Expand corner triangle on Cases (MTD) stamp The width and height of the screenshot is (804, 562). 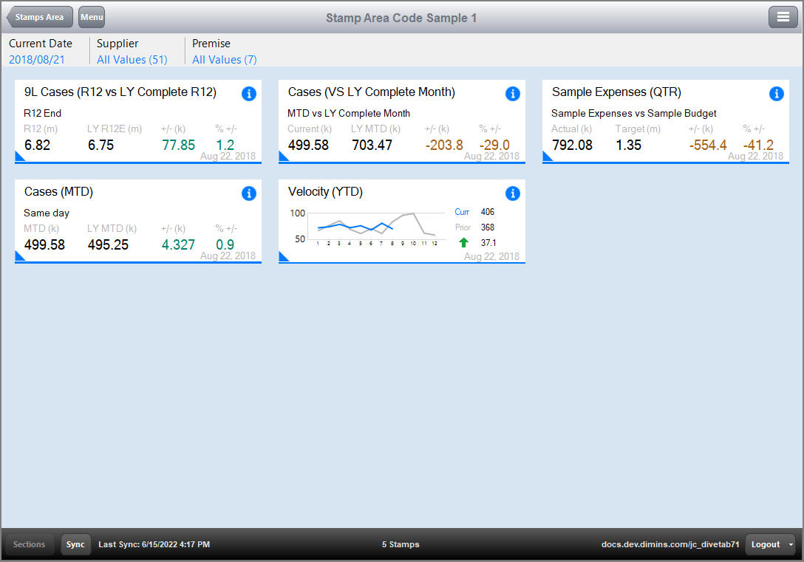pos(19,257)
